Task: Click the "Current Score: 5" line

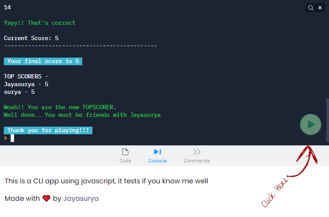Action: point(31,38)
